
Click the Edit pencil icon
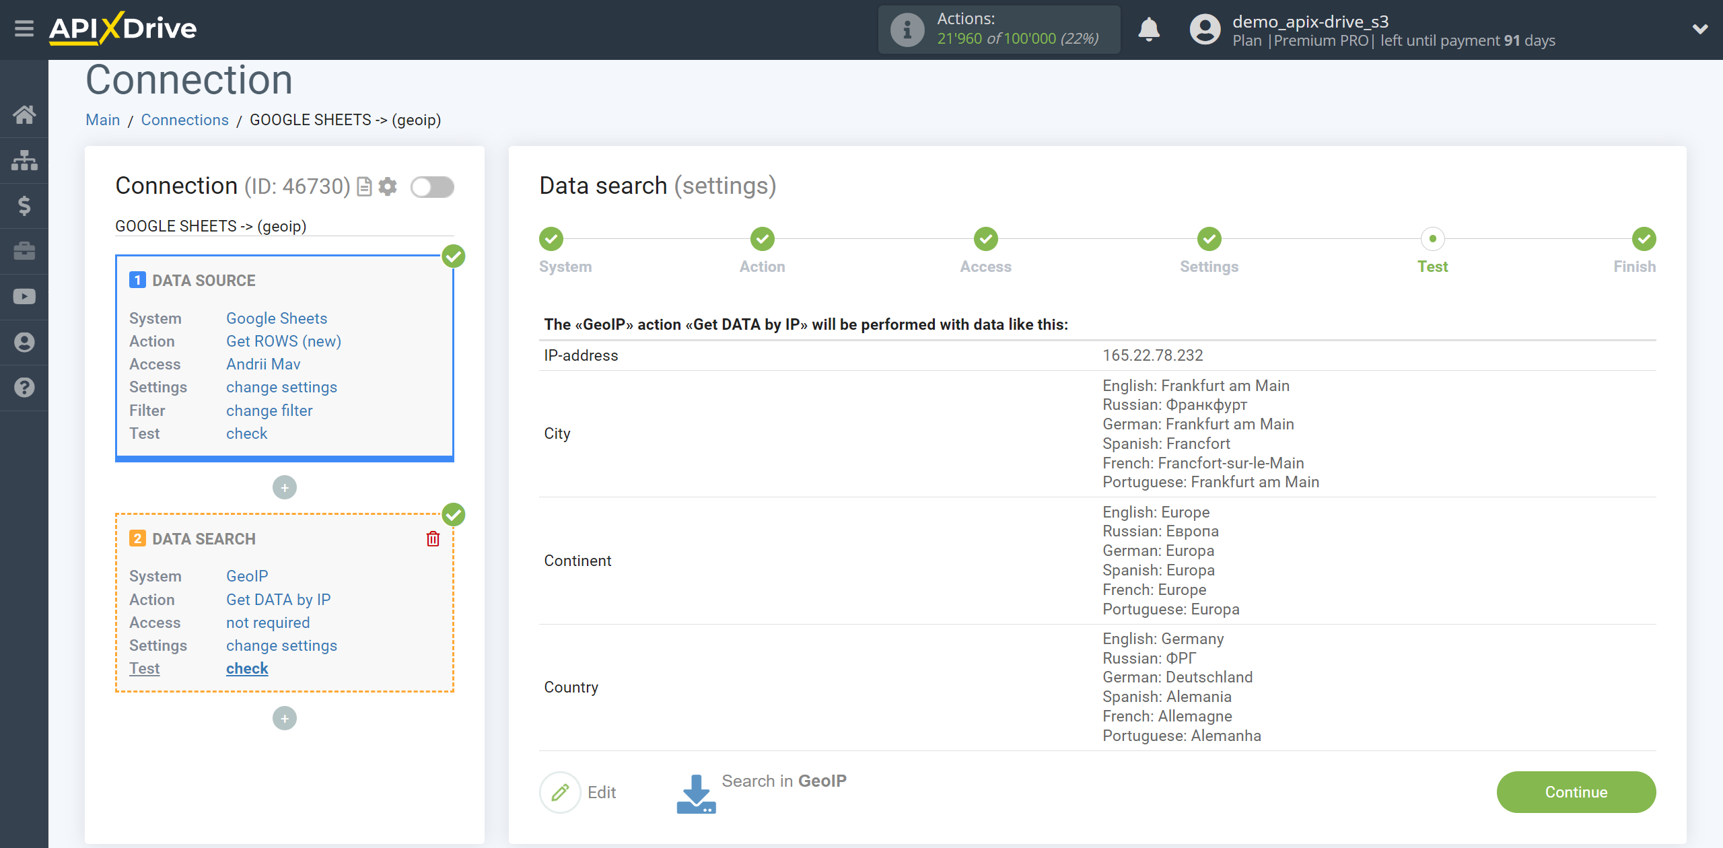point(560,792)
